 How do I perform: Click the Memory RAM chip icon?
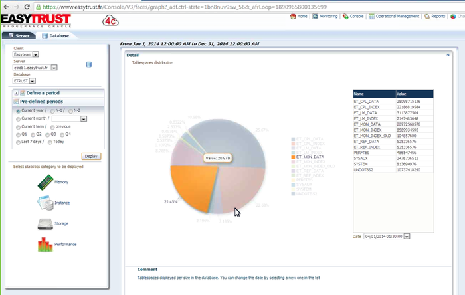[x=45, y=181]
